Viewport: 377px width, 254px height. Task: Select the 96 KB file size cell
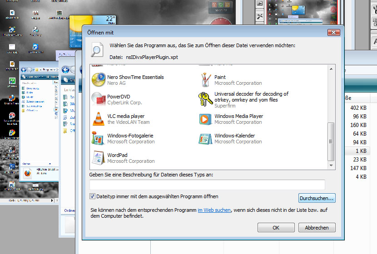tap(360, 117)
